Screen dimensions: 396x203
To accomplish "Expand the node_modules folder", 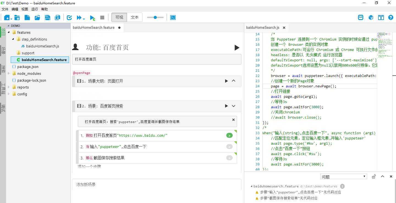I will [x=9, y=73].
